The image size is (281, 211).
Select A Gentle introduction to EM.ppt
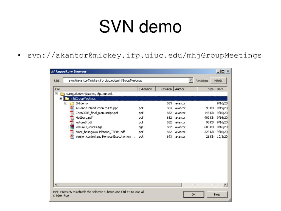pyautogui.click(x=97, y=108)
